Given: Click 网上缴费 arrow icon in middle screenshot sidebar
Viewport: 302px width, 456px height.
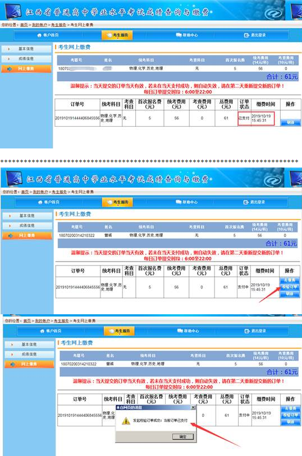Looking at the screenshot, I should click(11, 235).
